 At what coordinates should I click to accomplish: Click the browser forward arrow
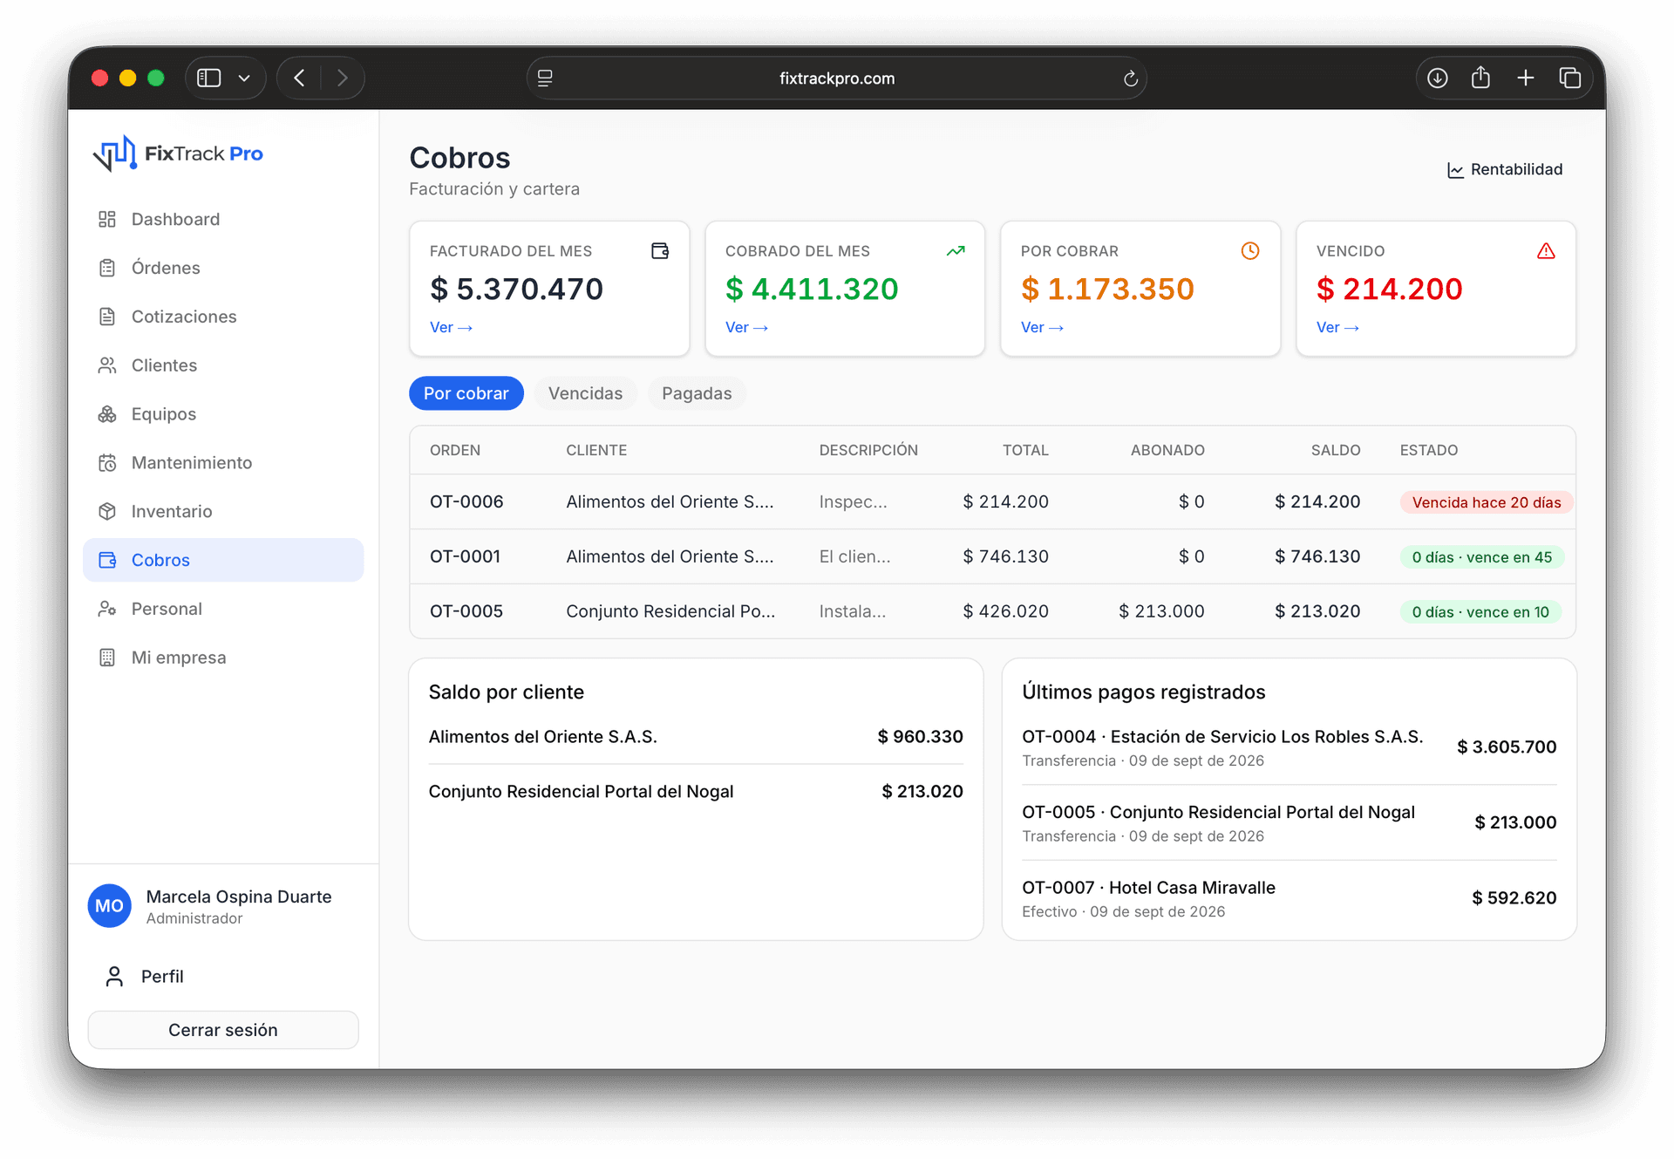click(x=343, y=78)
